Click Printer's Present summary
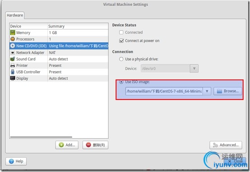 [55, 66]
